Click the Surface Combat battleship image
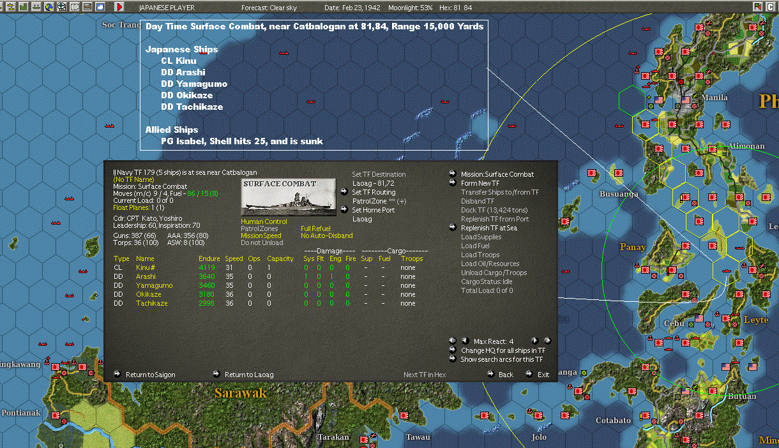 (x=288, y=197)
